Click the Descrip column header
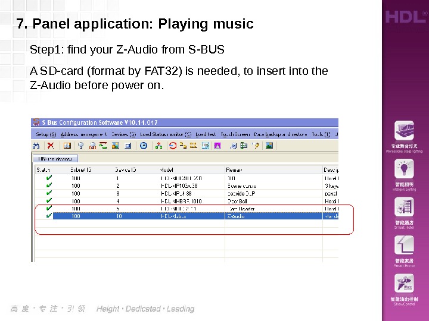Screen dimensions: 429x321 point(331,170)
